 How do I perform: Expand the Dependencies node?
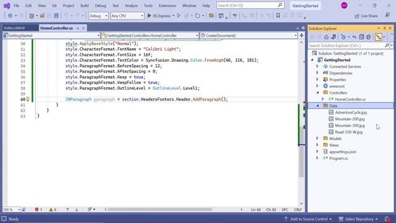(317, 73)
